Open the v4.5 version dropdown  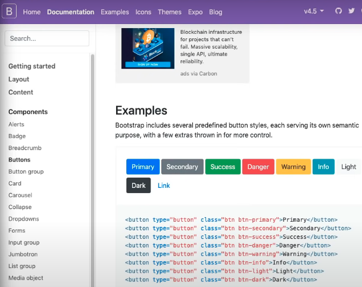[314, 11]
